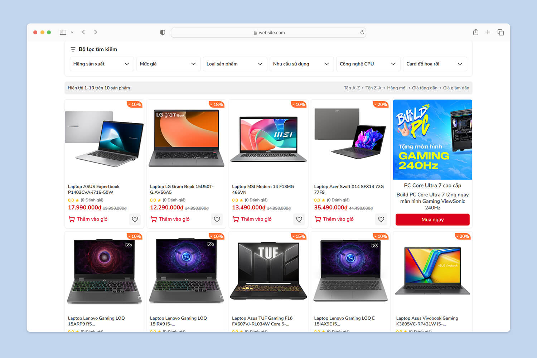Open a new tab with plus icon
The height and width of the screenshot is (358, 537).
coord(488,32)
